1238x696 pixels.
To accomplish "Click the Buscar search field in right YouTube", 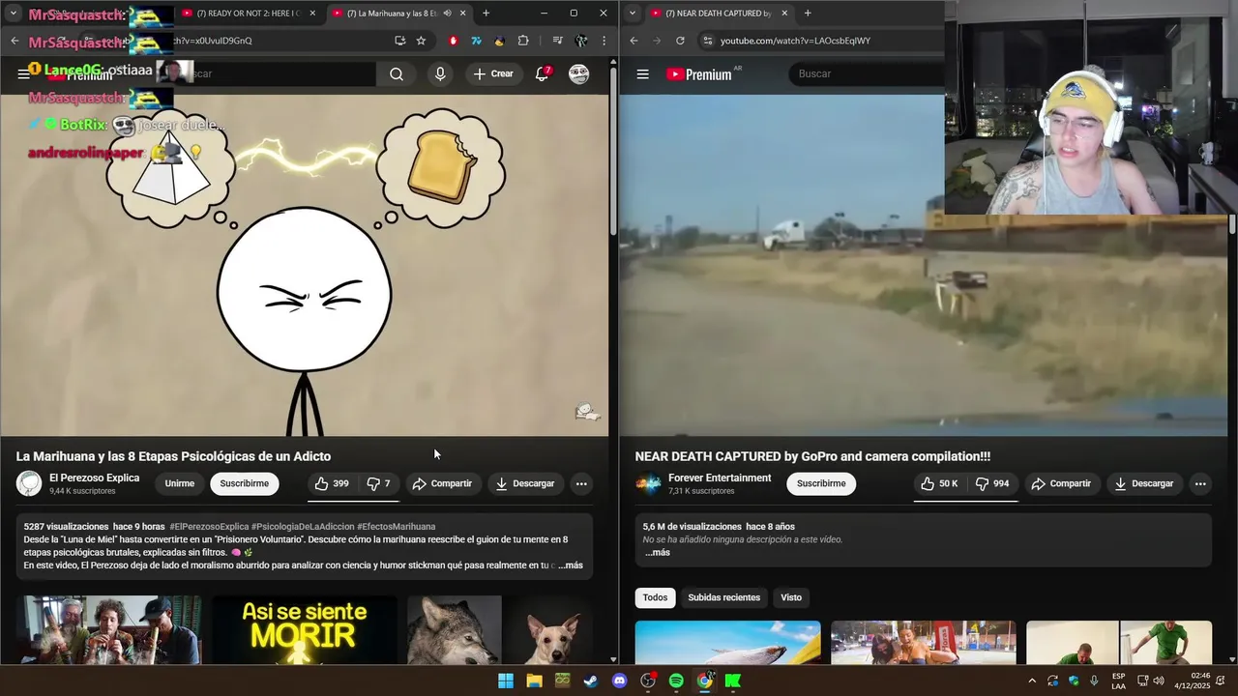I will tap(867, 73).
